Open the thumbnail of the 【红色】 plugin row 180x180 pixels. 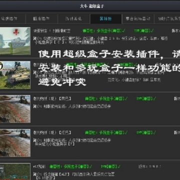pyautogui.click(x=15, y=143)
